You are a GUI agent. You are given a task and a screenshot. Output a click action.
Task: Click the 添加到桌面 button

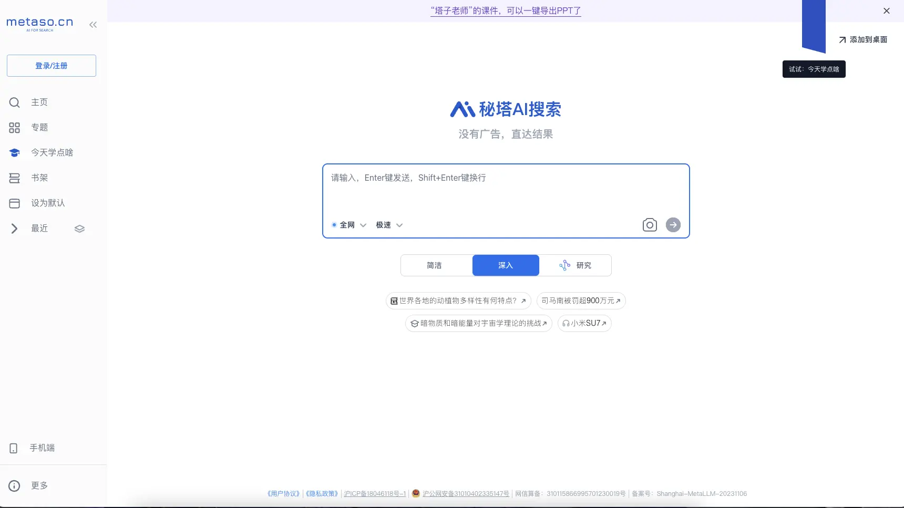(x=863, y=40)
